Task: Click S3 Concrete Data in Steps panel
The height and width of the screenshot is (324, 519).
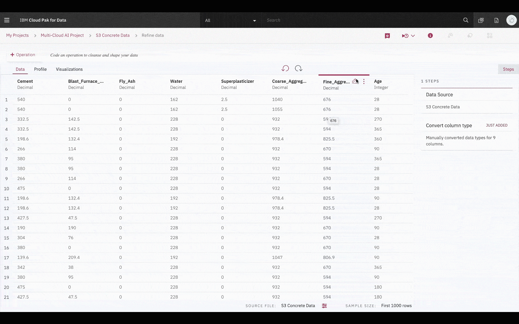Action: tap(443, 107)
